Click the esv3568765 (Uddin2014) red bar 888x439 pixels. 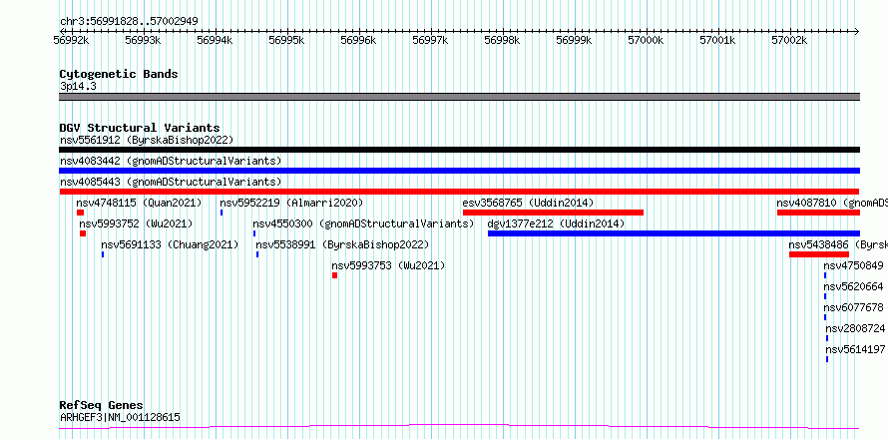point(553,213)
